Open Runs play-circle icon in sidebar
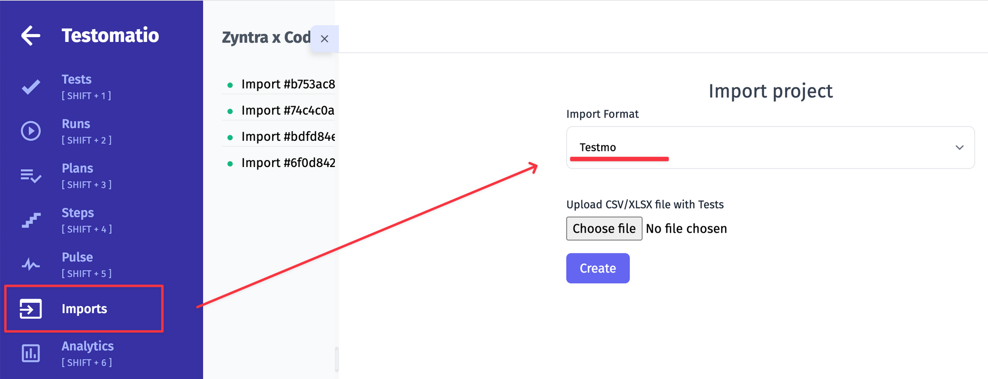988x379 pixels. tap(31, 131)
